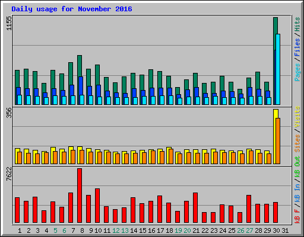Select the "kB F" legend label
The width and height of the screenshot is (304, 237).
coord(297,216)
